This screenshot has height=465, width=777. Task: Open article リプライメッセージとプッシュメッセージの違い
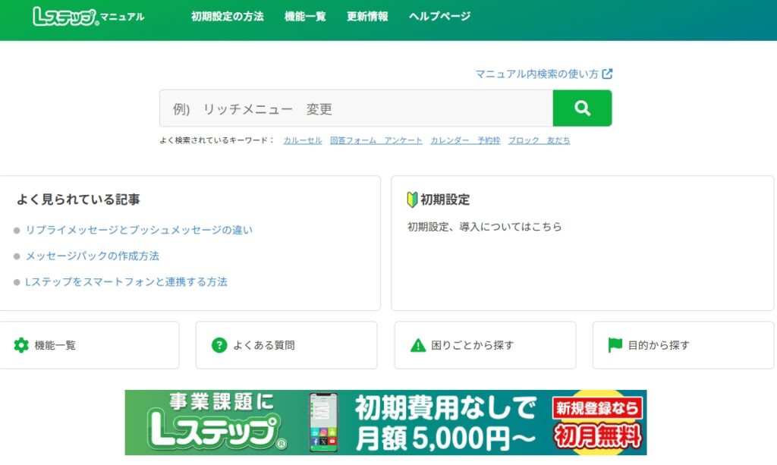139,230
